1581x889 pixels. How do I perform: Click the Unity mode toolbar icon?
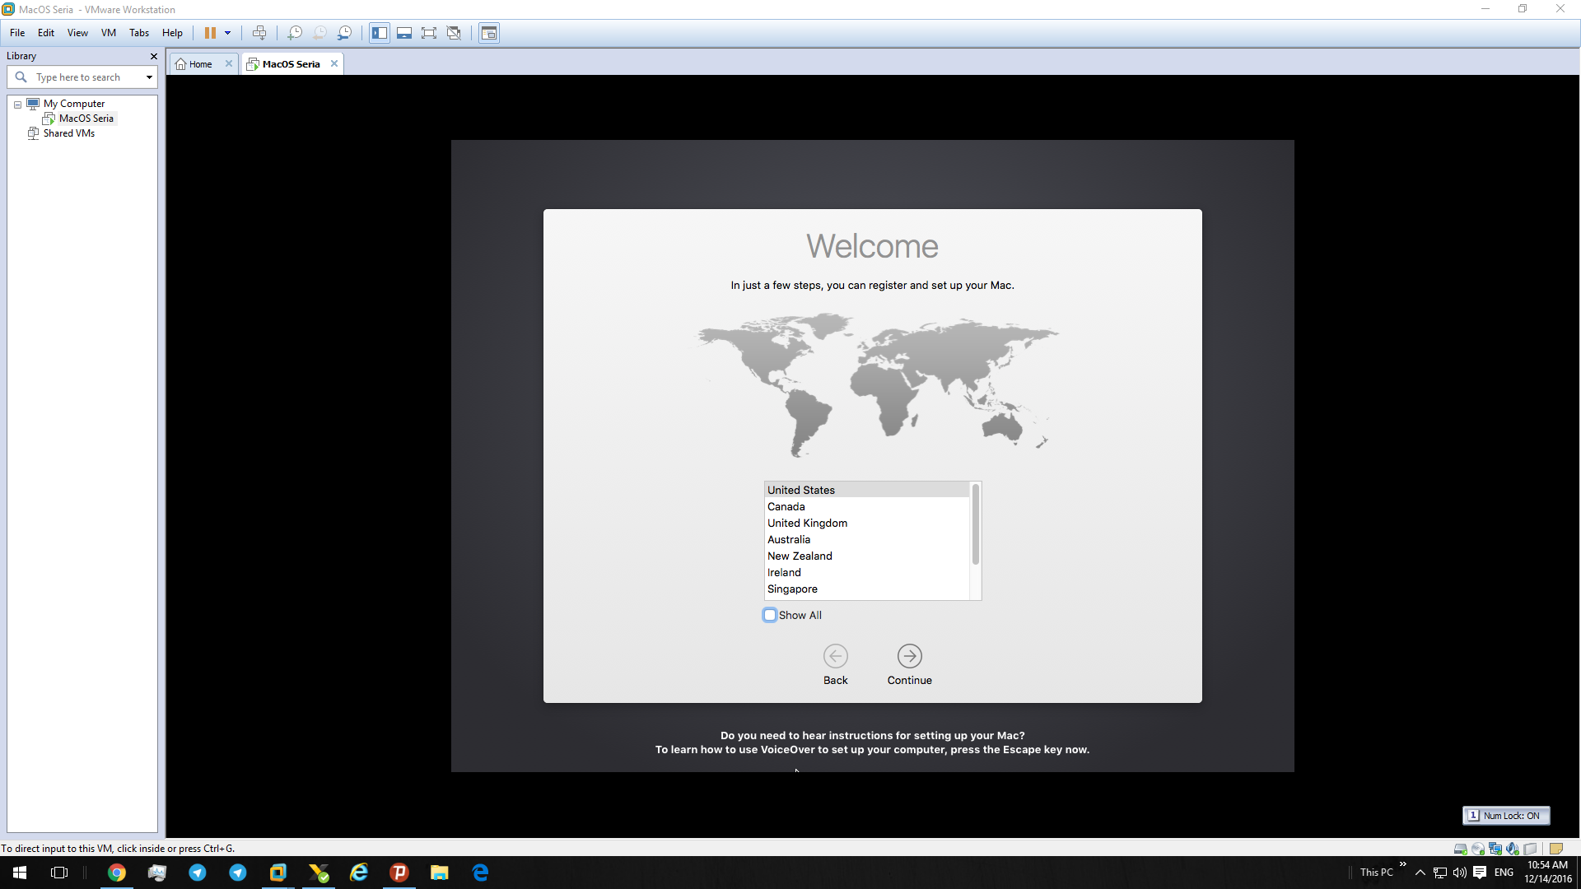pyautogui.click(x=454, y=33)
